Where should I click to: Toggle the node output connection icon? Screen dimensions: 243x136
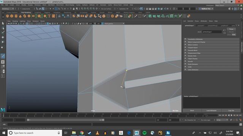[224, 33]
